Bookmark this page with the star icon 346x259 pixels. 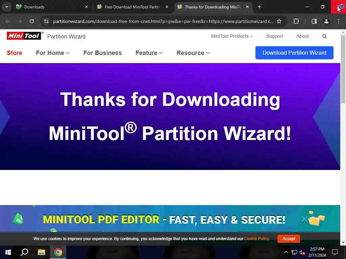pyautogui.click(x=279, y=21)
